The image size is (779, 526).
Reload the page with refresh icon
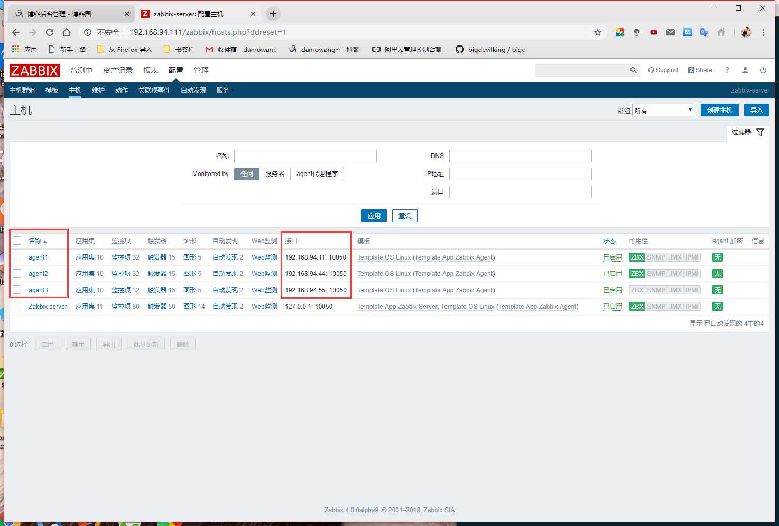50,32
